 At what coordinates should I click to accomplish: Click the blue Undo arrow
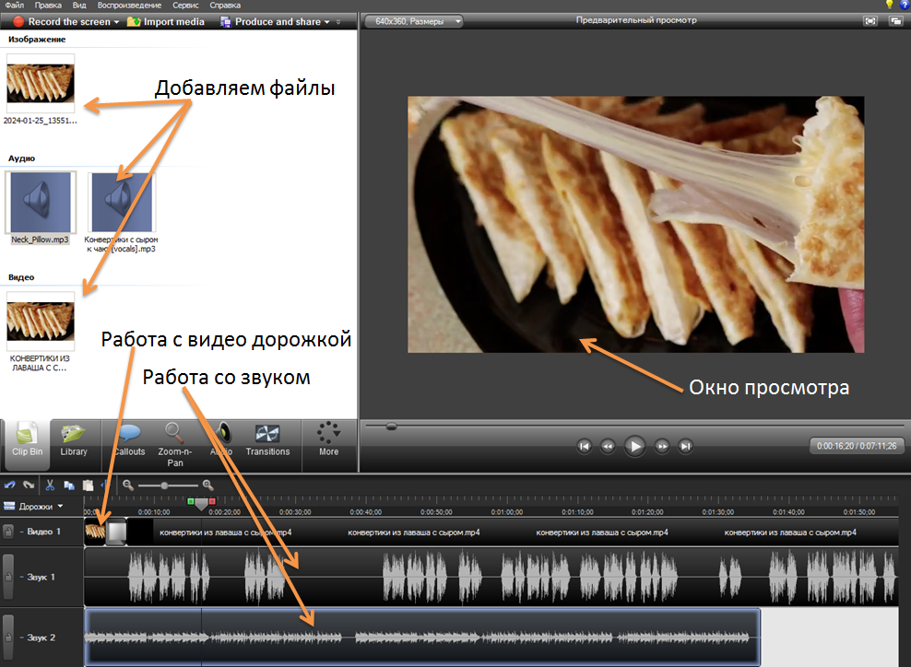(x=10, y=486)
